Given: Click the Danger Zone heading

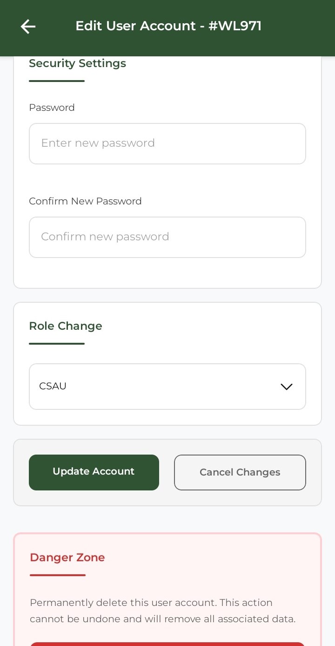Looking at the screenshot, I should pyautogui.click(x=67, y=558).
